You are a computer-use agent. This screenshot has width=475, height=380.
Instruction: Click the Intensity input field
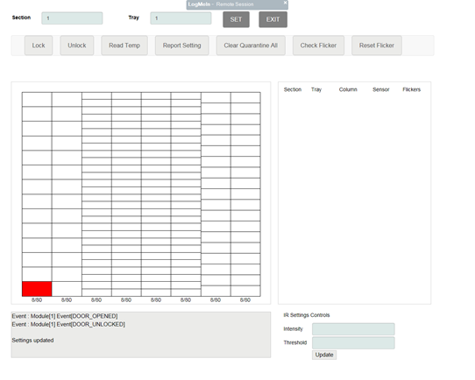[353, 329]
